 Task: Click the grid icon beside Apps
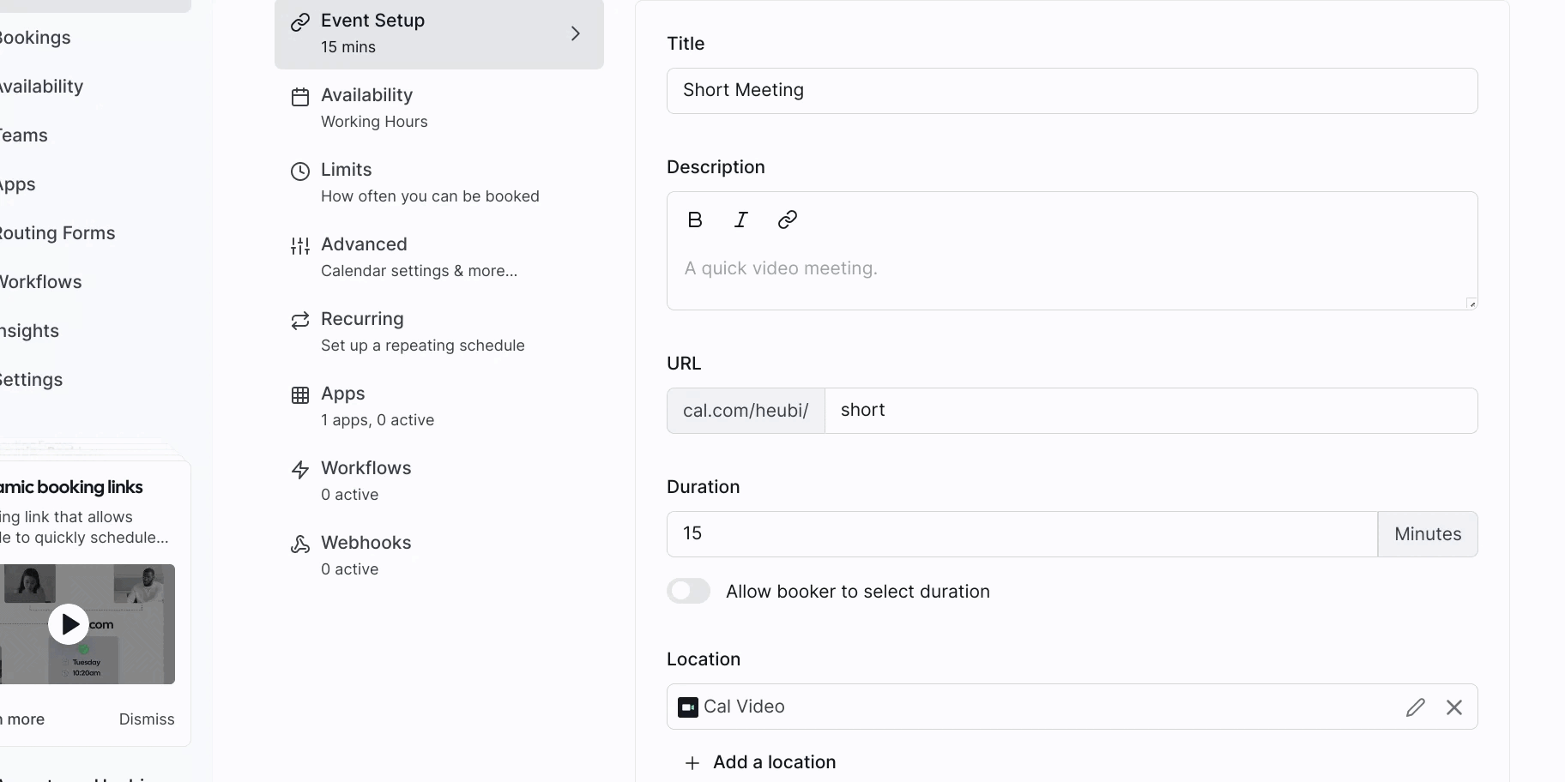coord(299,395)
